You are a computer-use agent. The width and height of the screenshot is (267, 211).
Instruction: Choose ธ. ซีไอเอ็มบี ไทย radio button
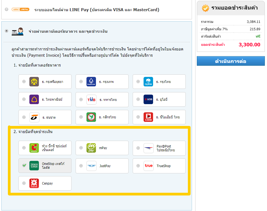click(x=138, y=117)
